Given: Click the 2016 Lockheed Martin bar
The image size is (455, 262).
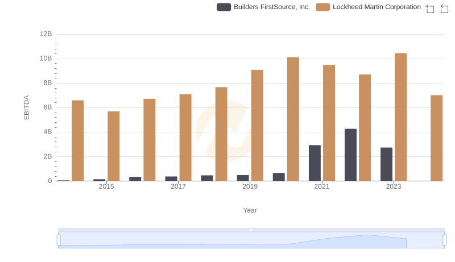Looking at the screenshot, I should [x=150, y=140].
